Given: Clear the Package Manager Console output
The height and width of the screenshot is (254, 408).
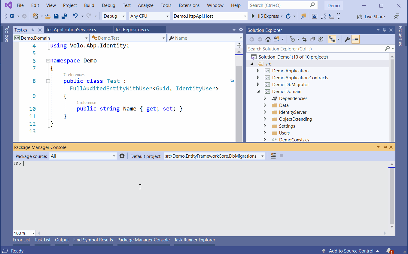Looking at the screenshot, I should (x=273, y=156).
